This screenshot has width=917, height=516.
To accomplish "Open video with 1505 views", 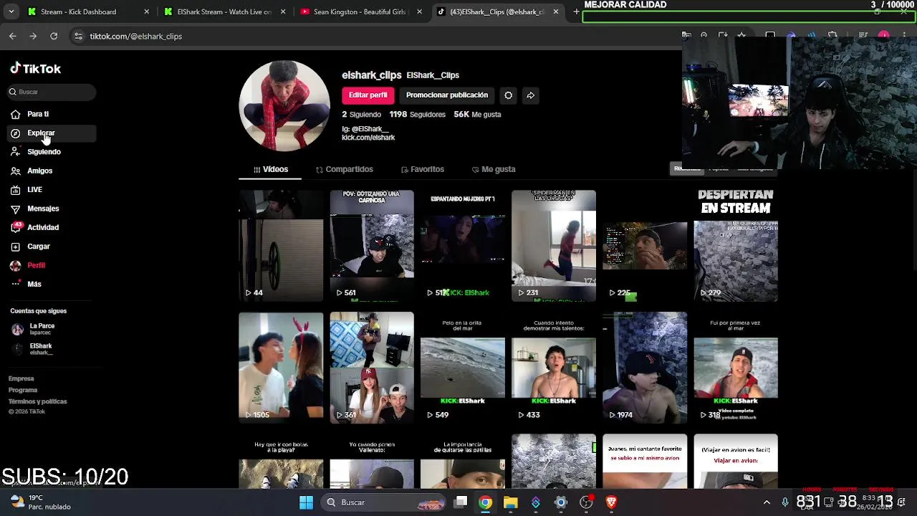I will [x=281, y=368].
